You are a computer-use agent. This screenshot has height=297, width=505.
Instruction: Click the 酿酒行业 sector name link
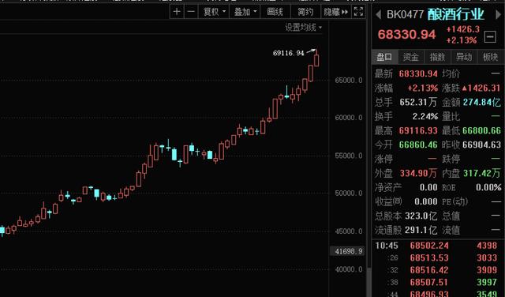click(x=456, y=14)
